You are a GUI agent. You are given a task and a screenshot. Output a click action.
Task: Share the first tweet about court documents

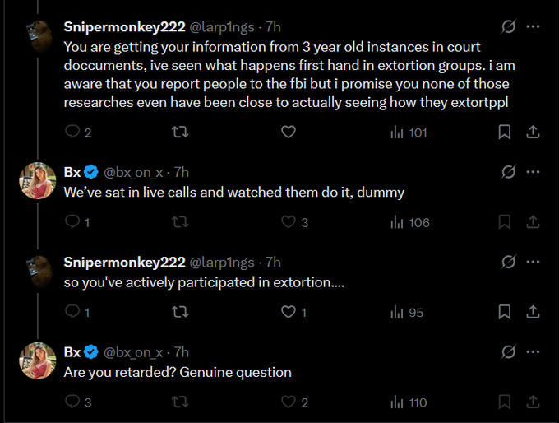533,132
